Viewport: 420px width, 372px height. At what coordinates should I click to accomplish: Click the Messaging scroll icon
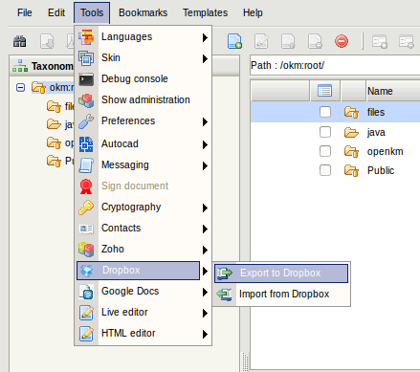(x=86, y=165)
